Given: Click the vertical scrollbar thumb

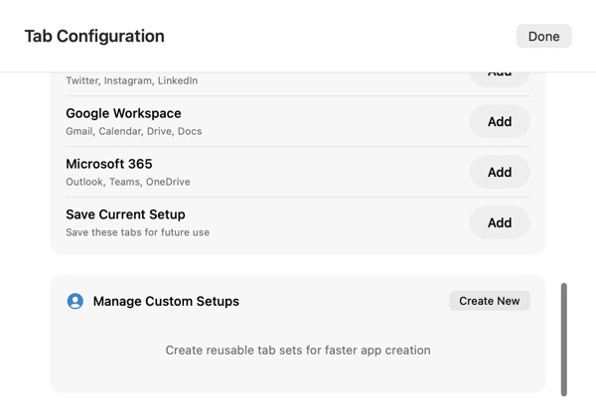Looking at the screenshot, I should [x=563, y=340].
